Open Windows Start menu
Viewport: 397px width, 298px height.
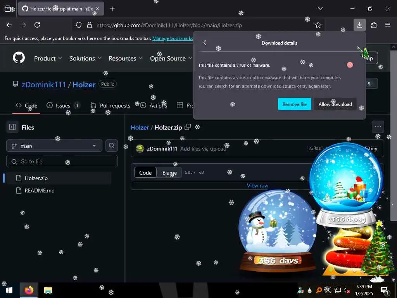click(x=9, y=290)
